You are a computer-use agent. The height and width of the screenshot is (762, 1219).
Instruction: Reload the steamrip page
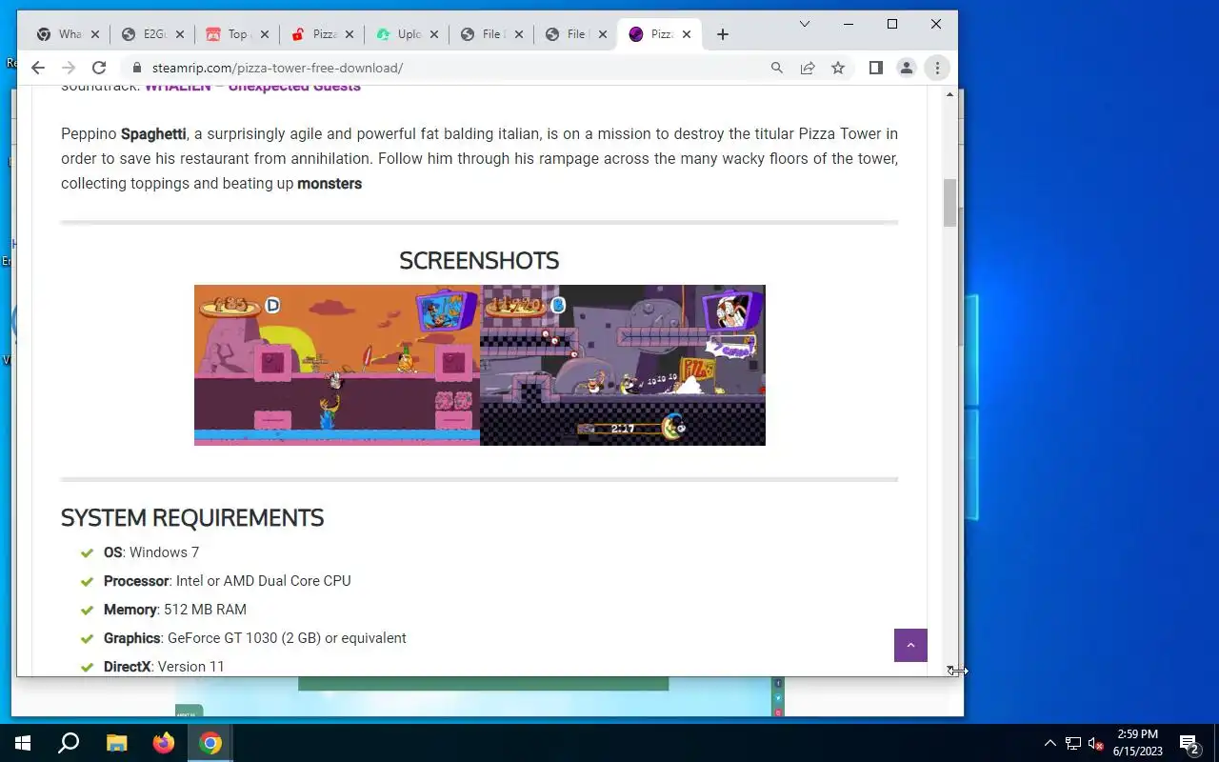click(99, 68)
